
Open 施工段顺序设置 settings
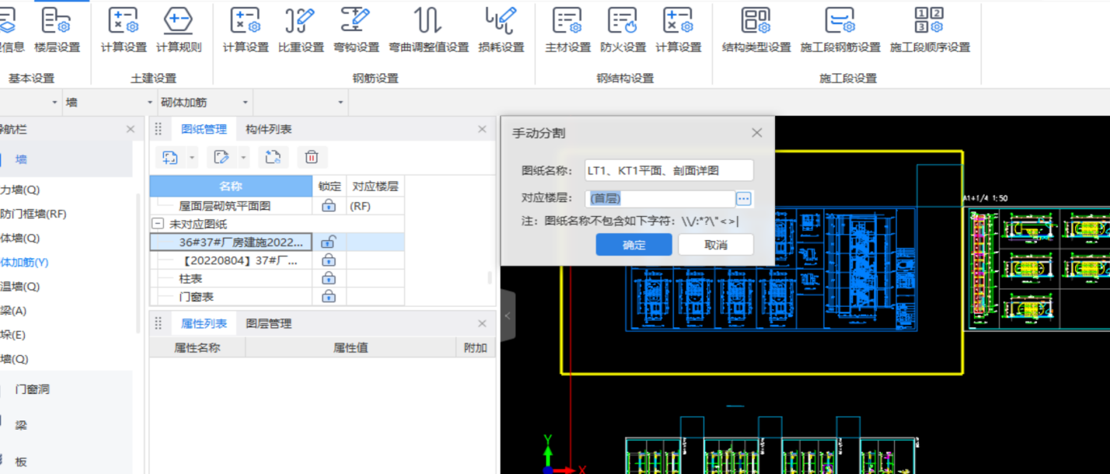(x=930, y=30)
